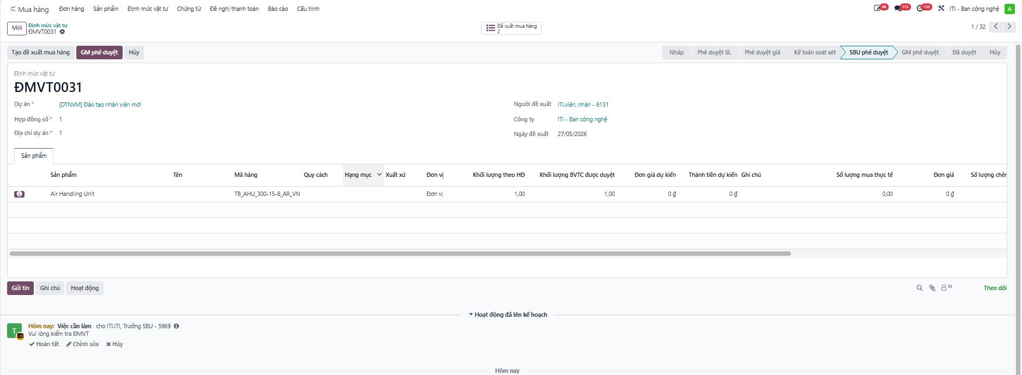The height and width of the screenshot is (375, 1022).
Task: Open the debug tools wrench icon
Action: click(x=941, y=9)
